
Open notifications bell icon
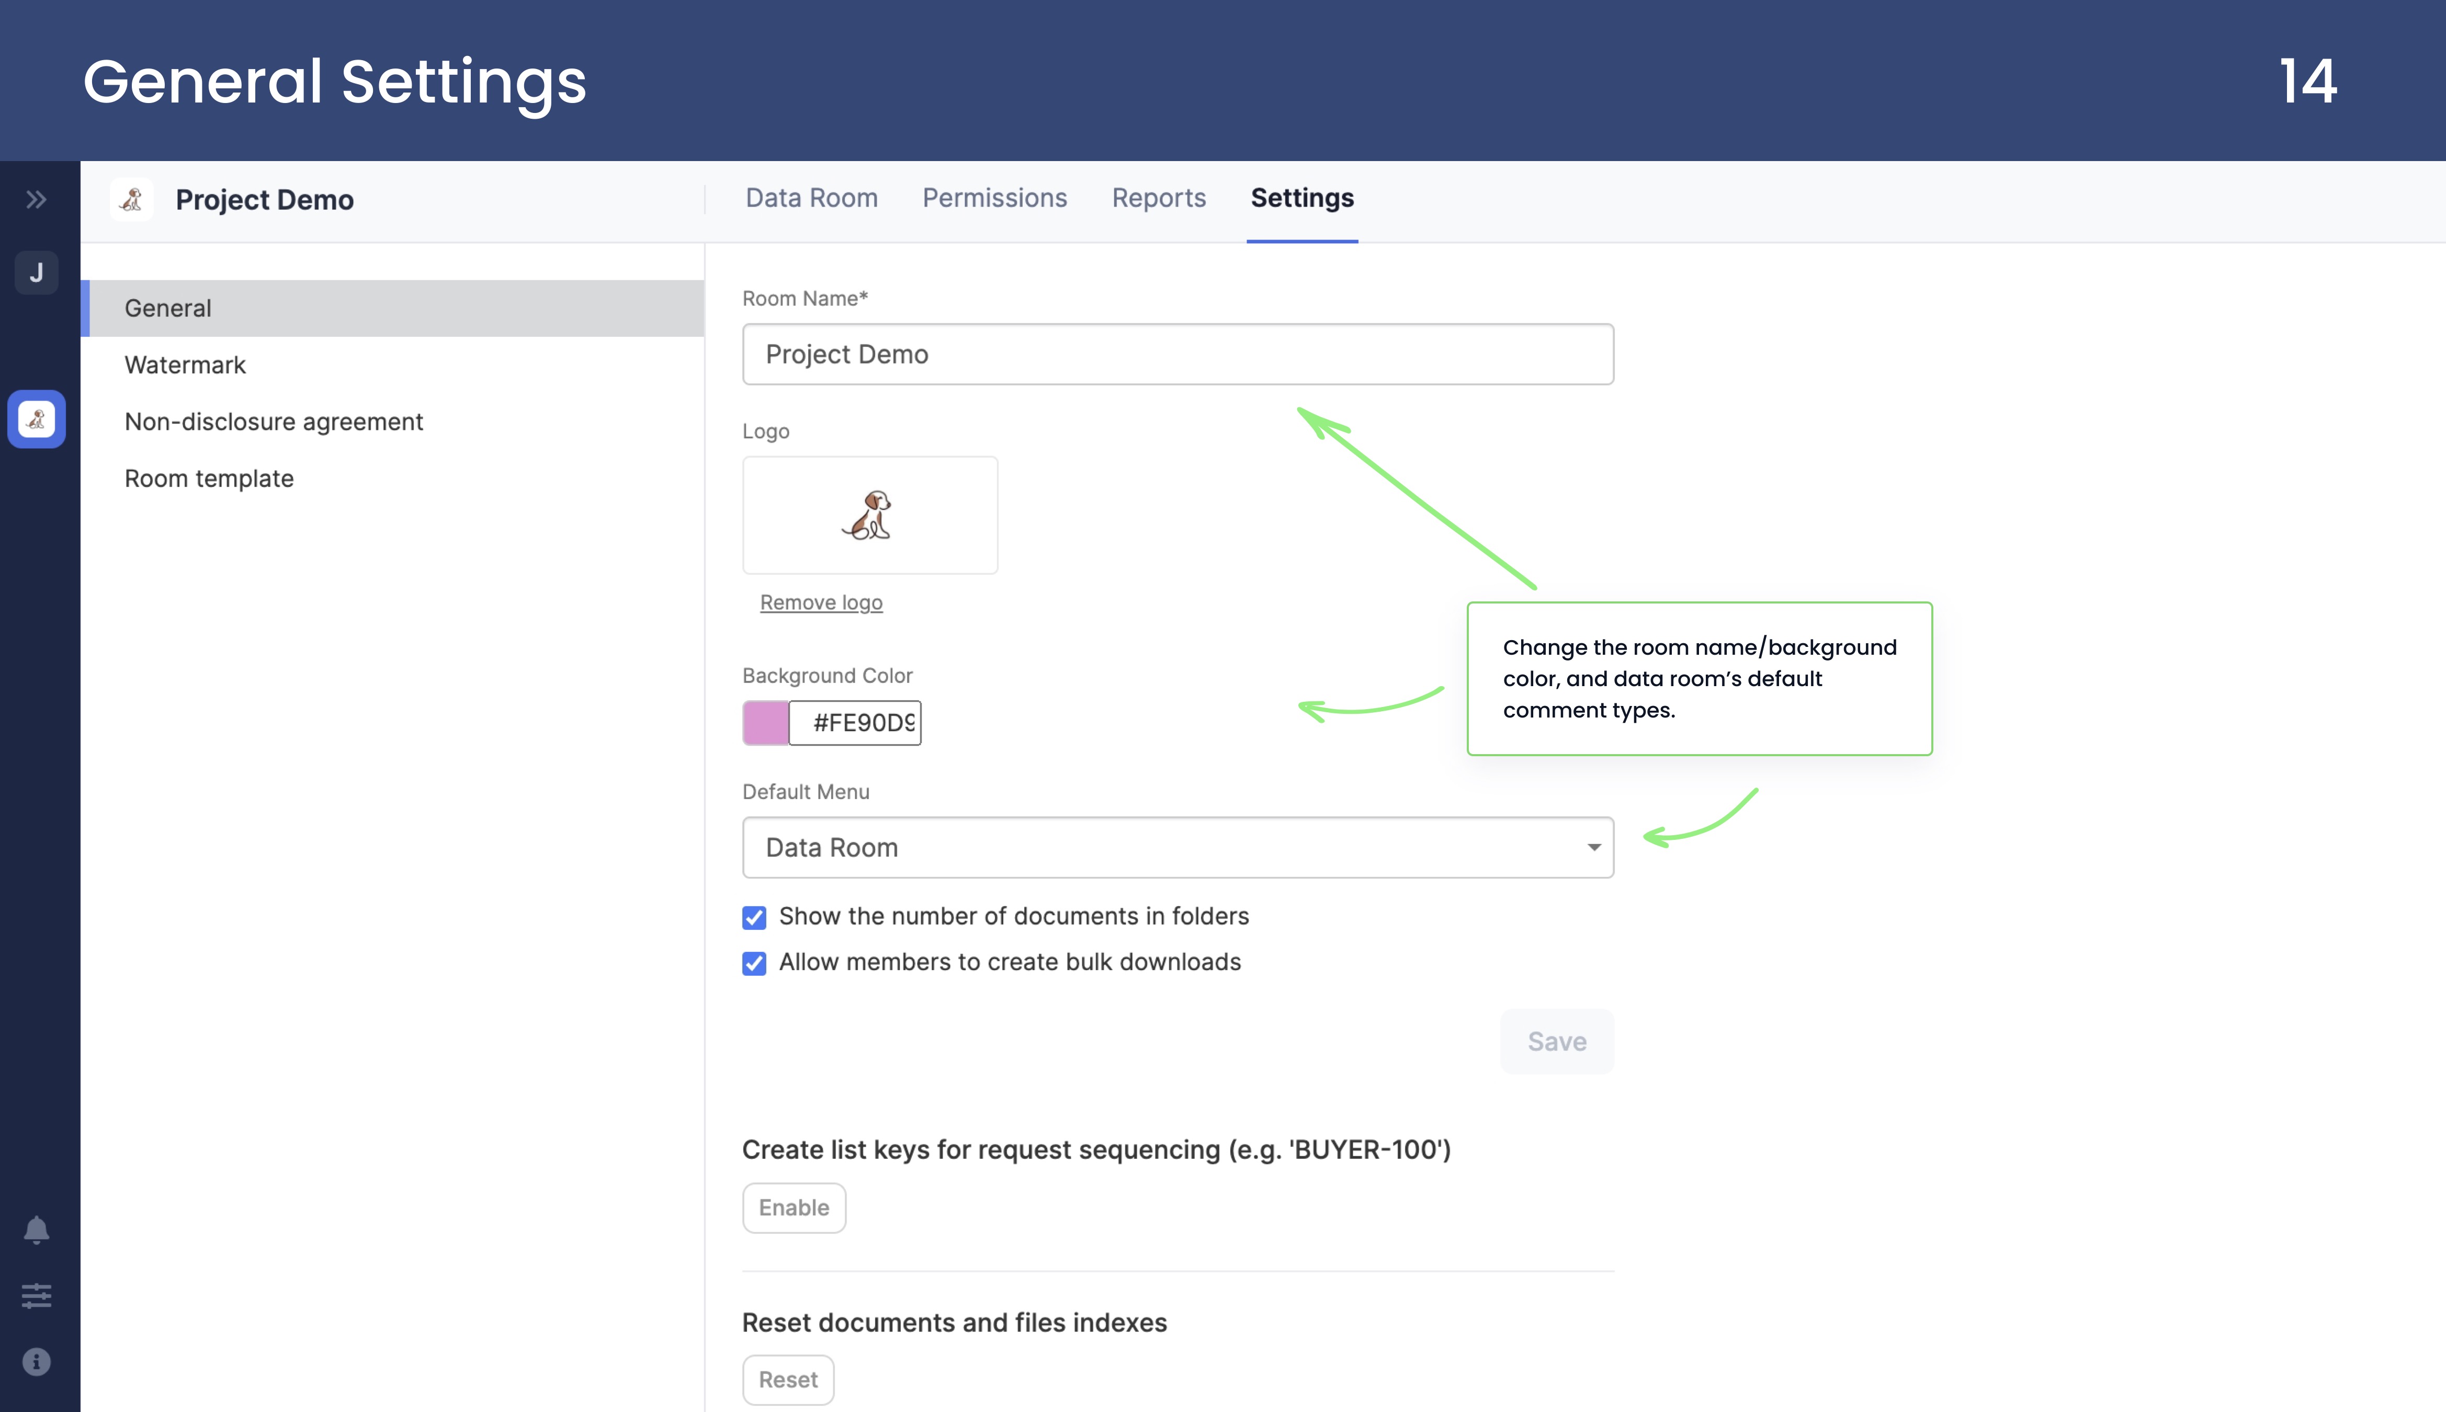point(36,1229)
